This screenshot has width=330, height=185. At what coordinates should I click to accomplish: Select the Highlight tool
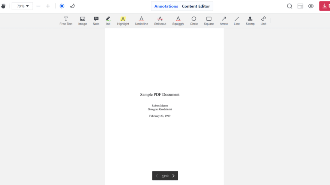point(123,21)
